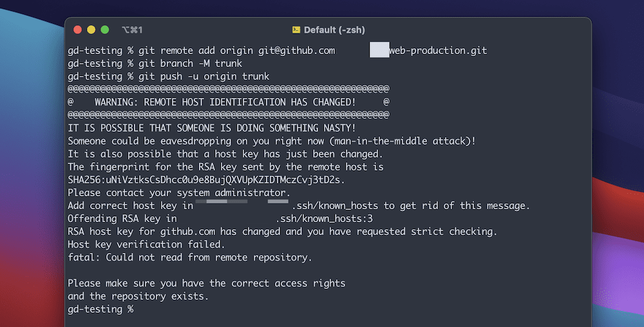Click the "Host key verification failed." message
This screenshot has width=644, height=327.
tap(146, 244)
